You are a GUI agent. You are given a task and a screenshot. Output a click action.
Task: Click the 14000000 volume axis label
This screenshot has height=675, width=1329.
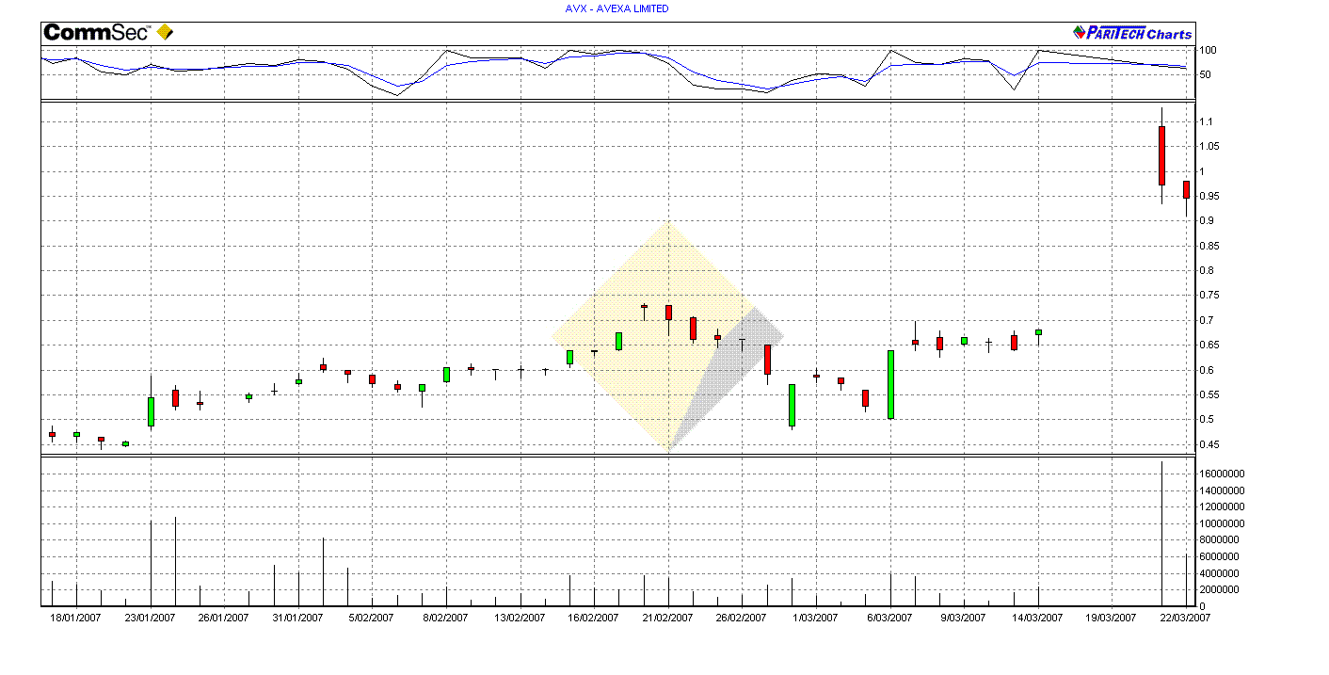tap(1222, 490)
